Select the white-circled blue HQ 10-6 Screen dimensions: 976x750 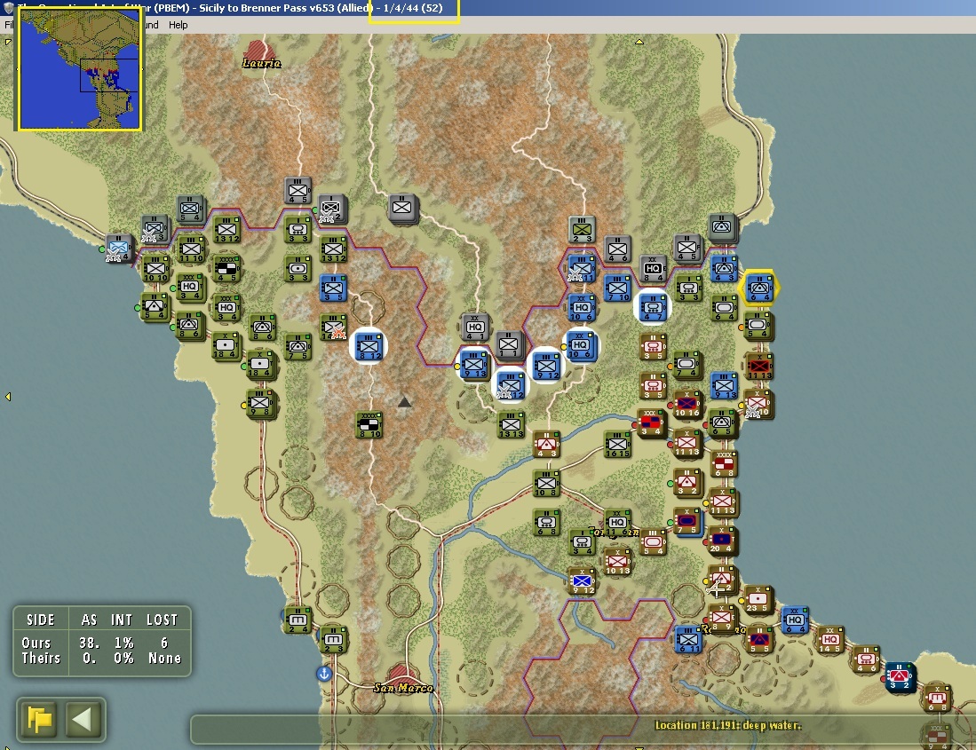coord(581,346)
